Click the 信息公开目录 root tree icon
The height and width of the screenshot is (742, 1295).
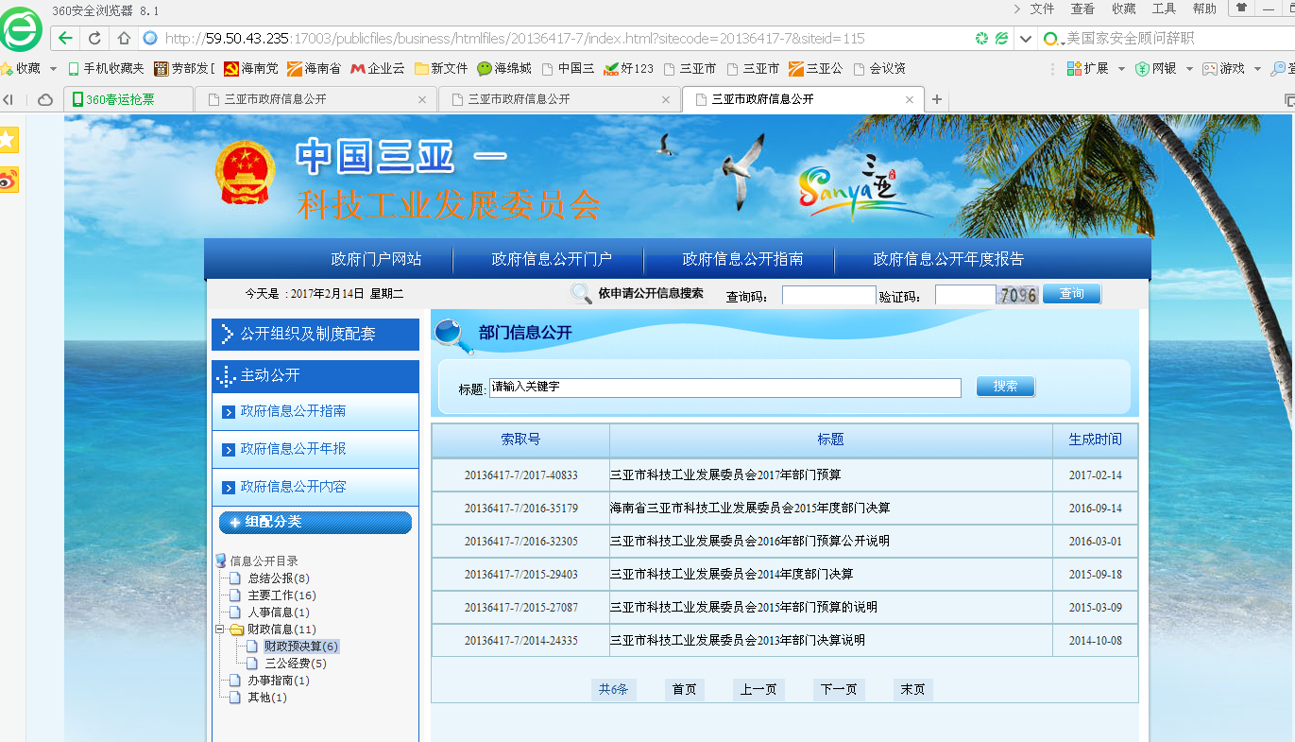[221, 561]
